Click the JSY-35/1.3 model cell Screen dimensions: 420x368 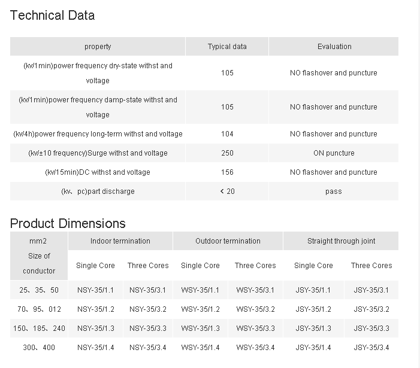point(313,329)
